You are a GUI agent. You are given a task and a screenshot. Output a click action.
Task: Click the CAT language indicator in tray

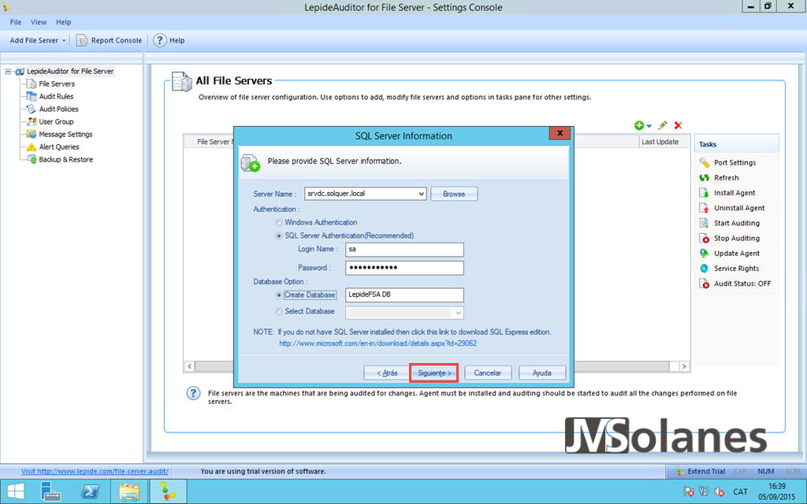pos(740,491)
